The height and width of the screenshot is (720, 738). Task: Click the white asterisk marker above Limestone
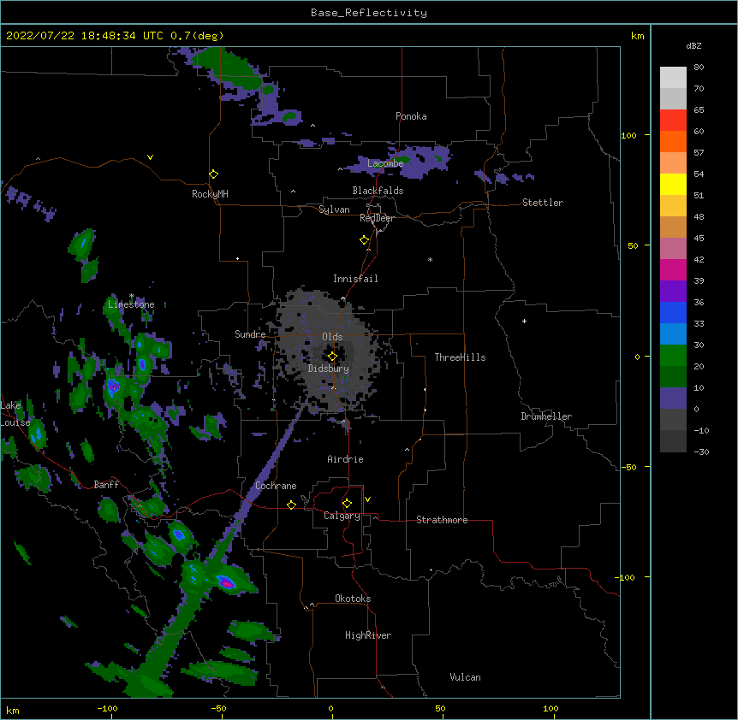point(131,296)
